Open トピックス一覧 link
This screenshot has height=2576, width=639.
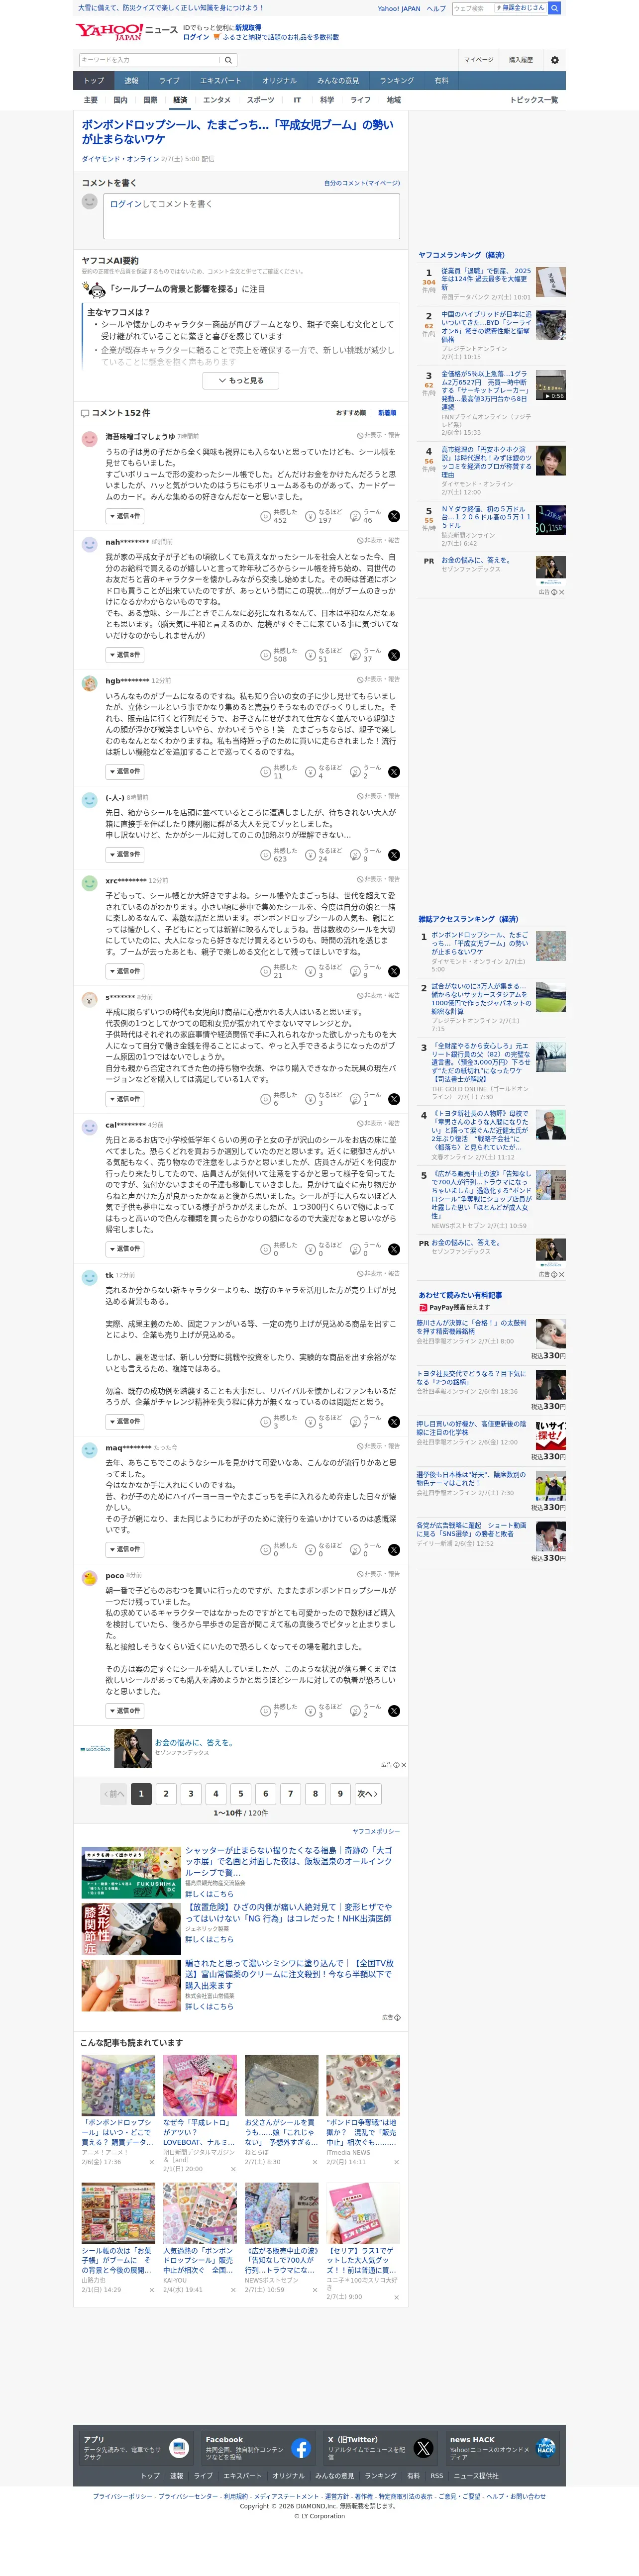(x=534, y=100)
